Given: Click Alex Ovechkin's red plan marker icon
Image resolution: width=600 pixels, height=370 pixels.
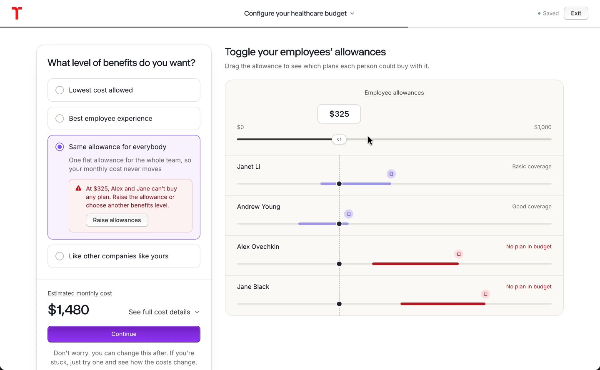Looking at the screenshot, I should pos(459,254).
